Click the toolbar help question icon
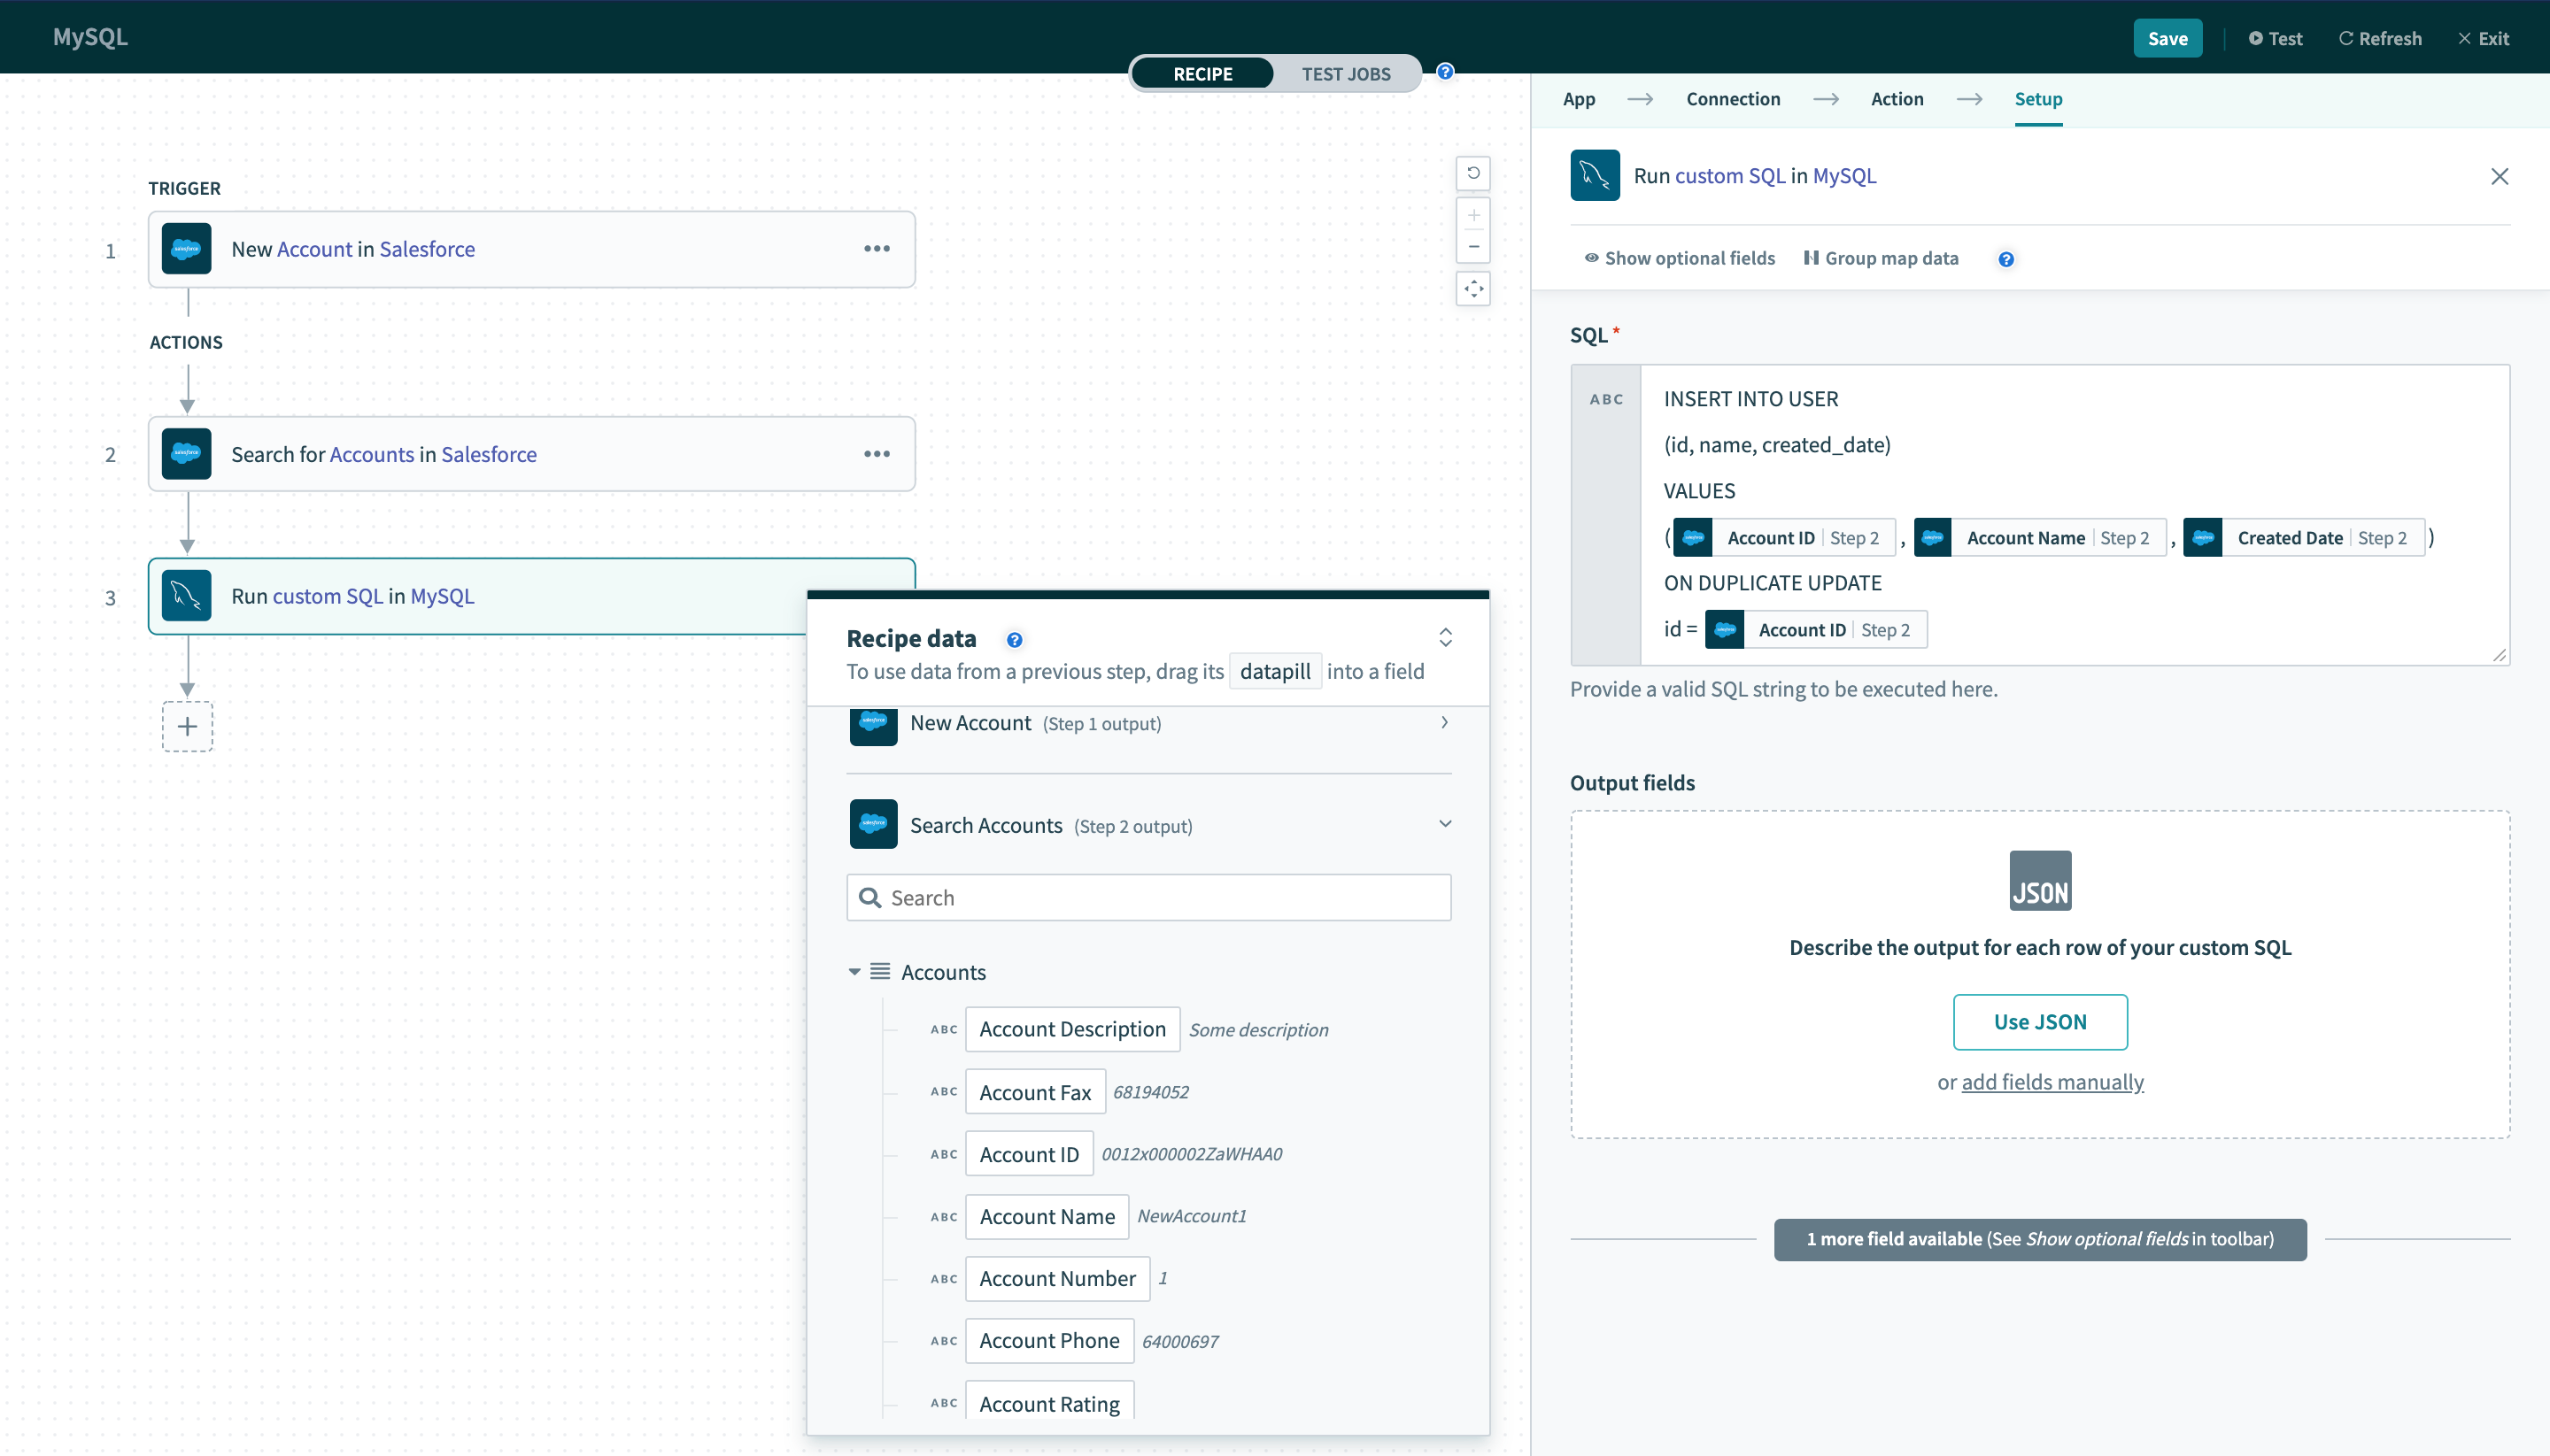The image size is (2550, 1456). [x=2005, y=259]
